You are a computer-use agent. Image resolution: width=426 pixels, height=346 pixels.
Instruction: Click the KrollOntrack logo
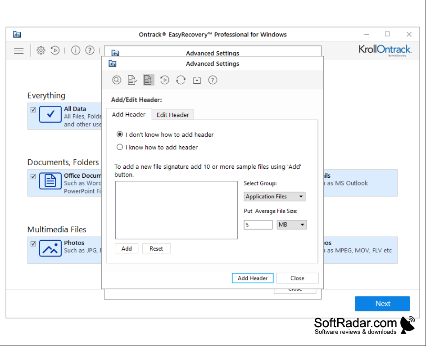click(x=385, y=50)
